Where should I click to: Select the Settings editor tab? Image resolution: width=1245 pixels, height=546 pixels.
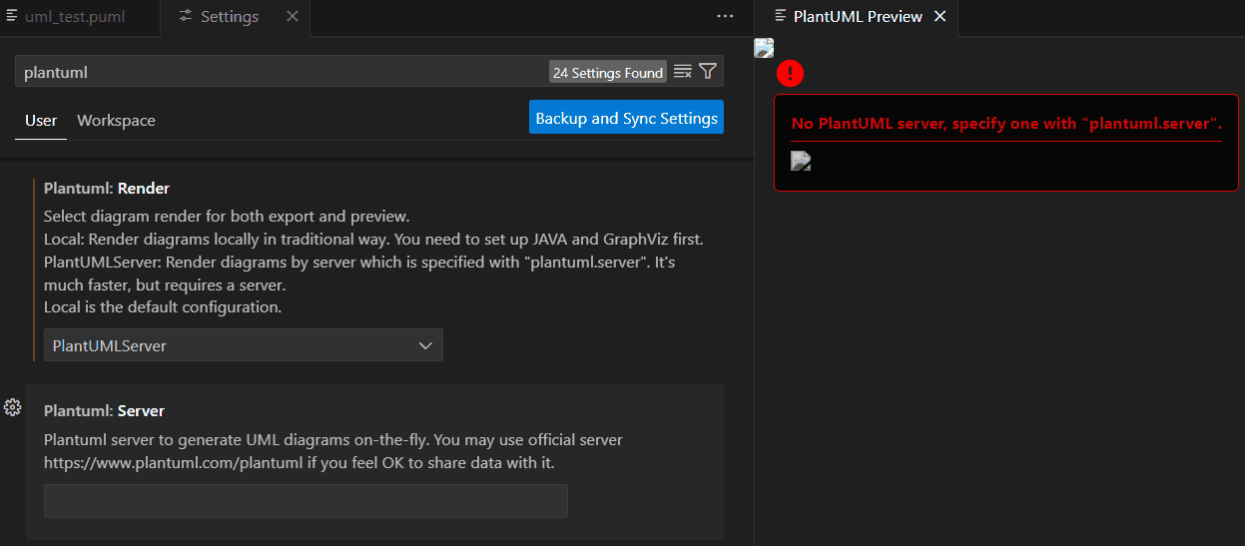[229, 17]
